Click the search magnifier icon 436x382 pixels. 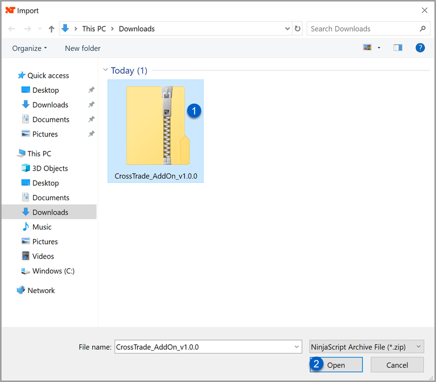point(422,29)
